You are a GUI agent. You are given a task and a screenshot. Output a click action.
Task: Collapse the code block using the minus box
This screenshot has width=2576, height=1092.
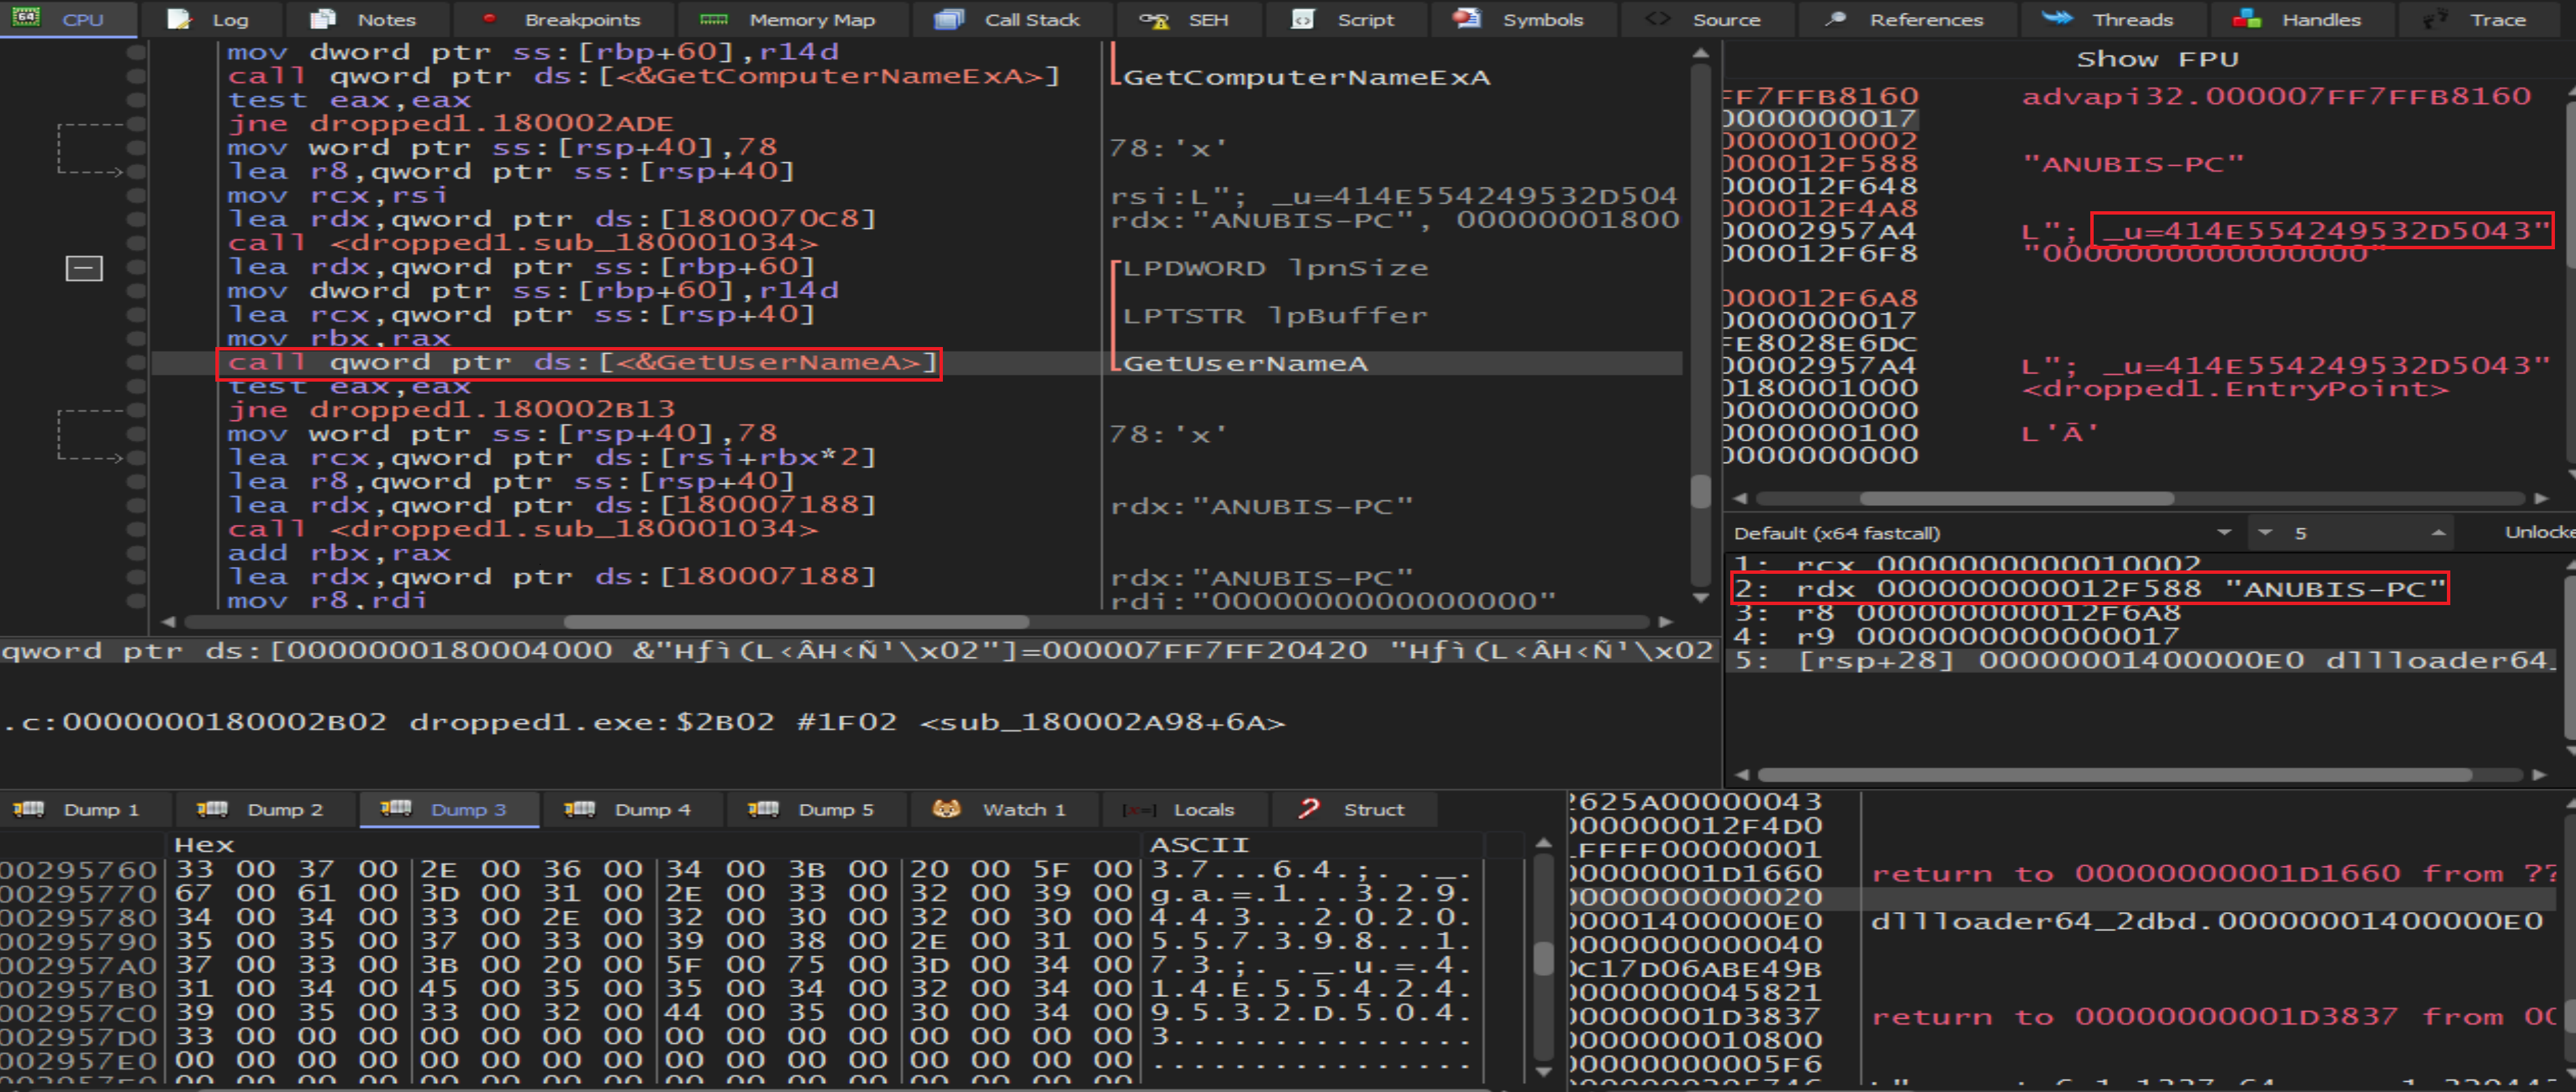84,268
